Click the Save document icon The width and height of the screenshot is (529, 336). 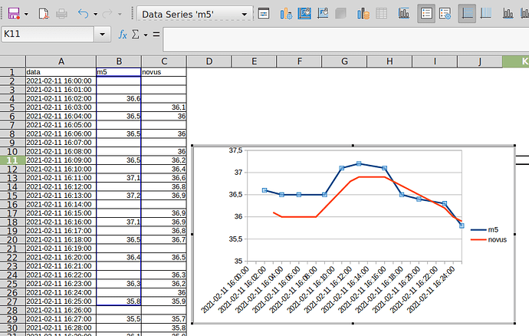[14, 14]
